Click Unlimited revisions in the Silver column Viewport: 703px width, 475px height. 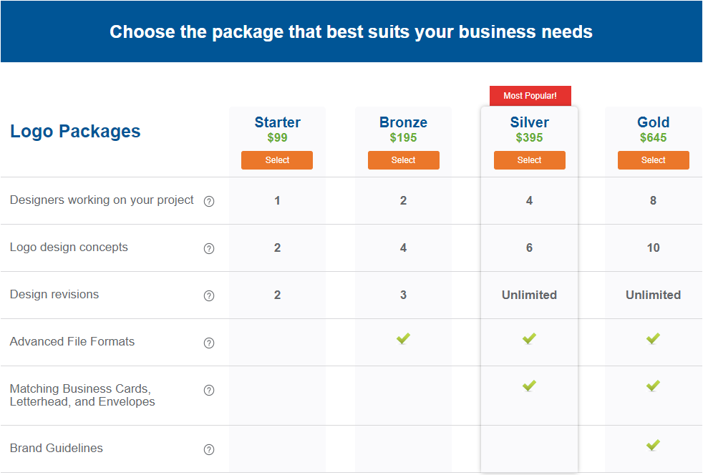(529, 295)
